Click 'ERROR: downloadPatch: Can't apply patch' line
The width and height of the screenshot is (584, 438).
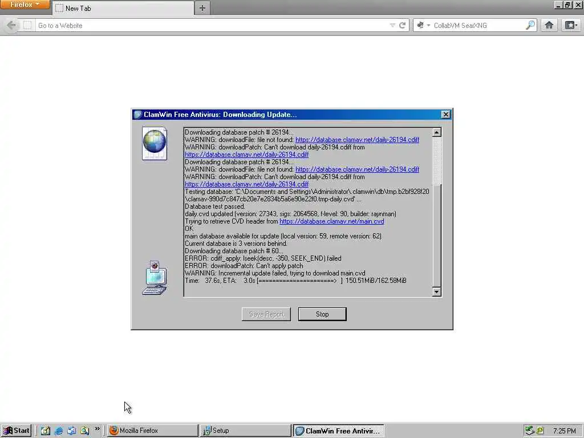click(244, 266)
